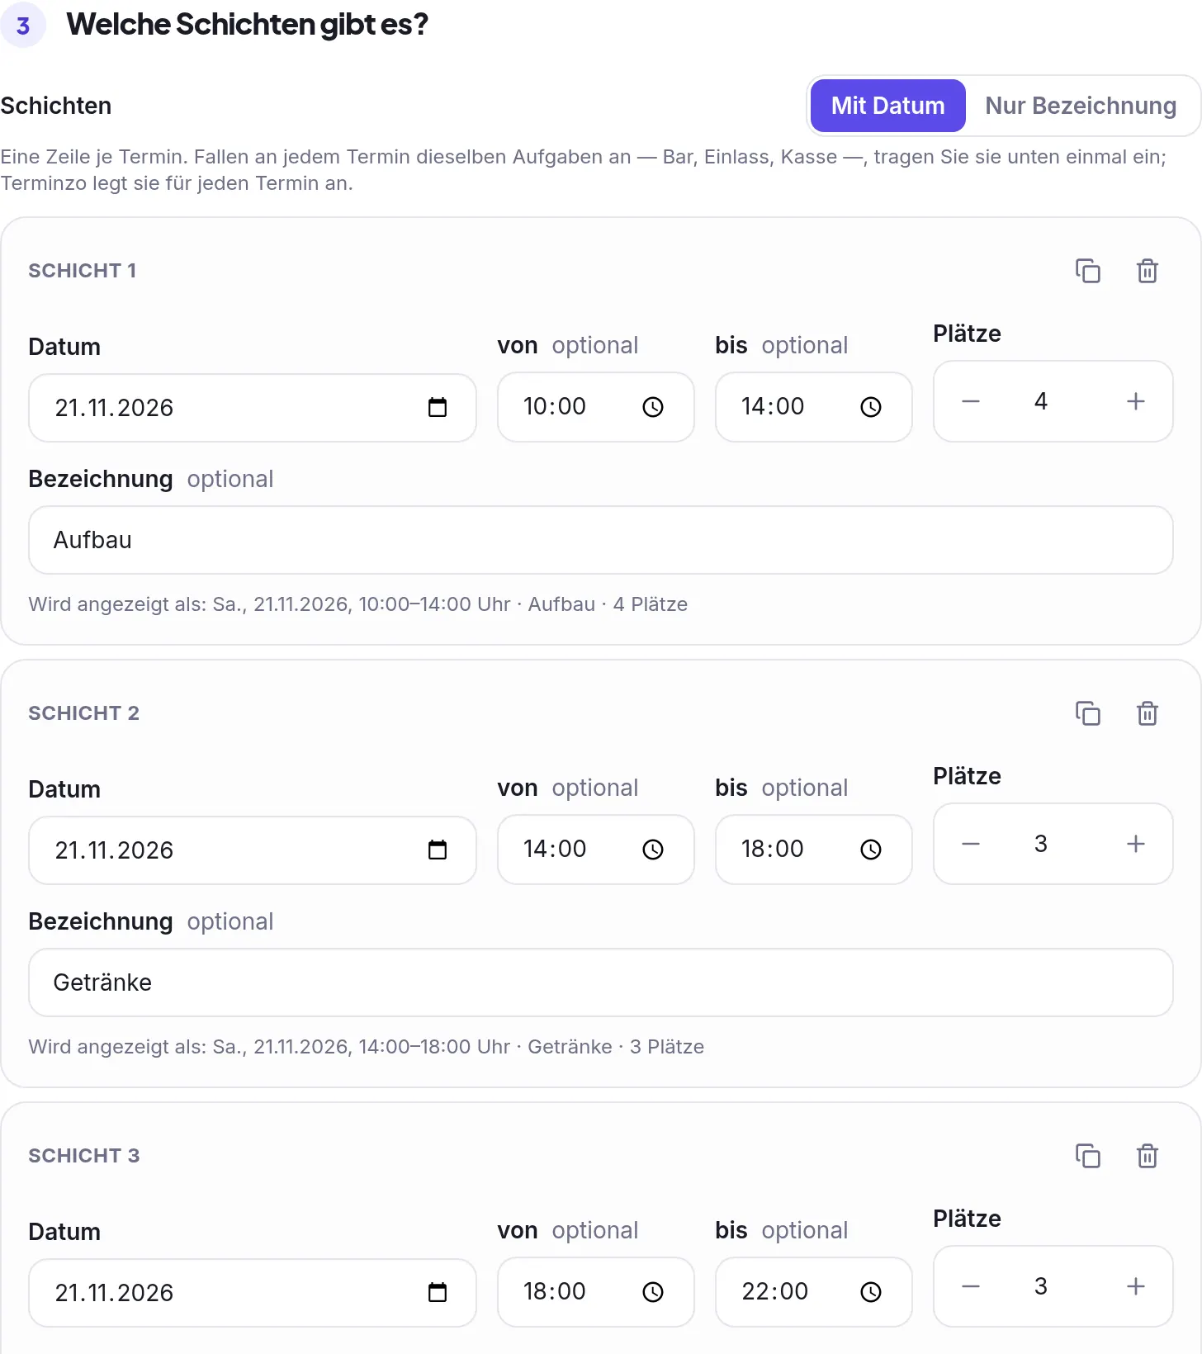Switch to the Mit Datum mode
Image resolution: width=1202 pixels, height=1354 pixels.
(x=887, y=106)
